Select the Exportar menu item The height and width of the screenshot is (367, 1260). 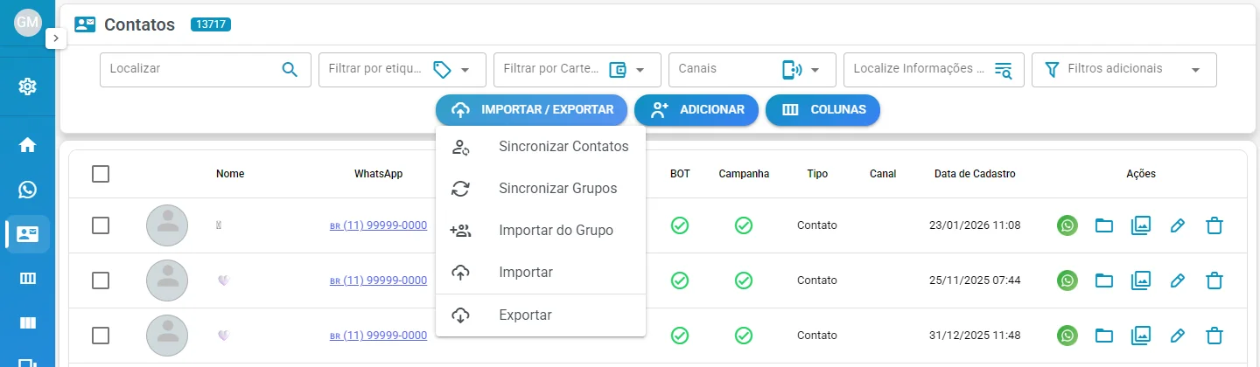[541, 315]
